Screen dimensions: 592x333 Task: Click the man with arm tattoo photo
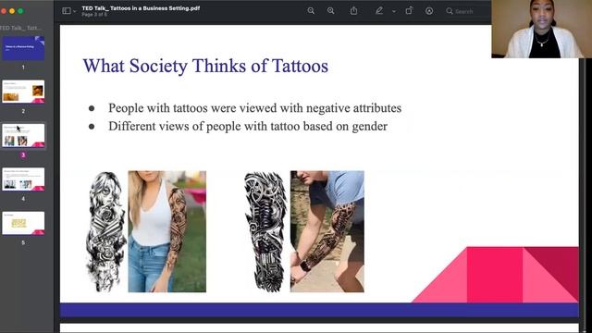(327, 231)
